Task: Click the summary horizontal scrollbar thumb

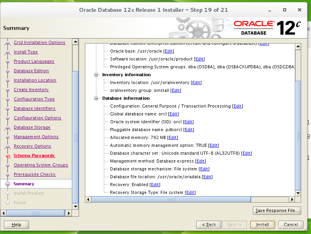Action: point(171,199)
